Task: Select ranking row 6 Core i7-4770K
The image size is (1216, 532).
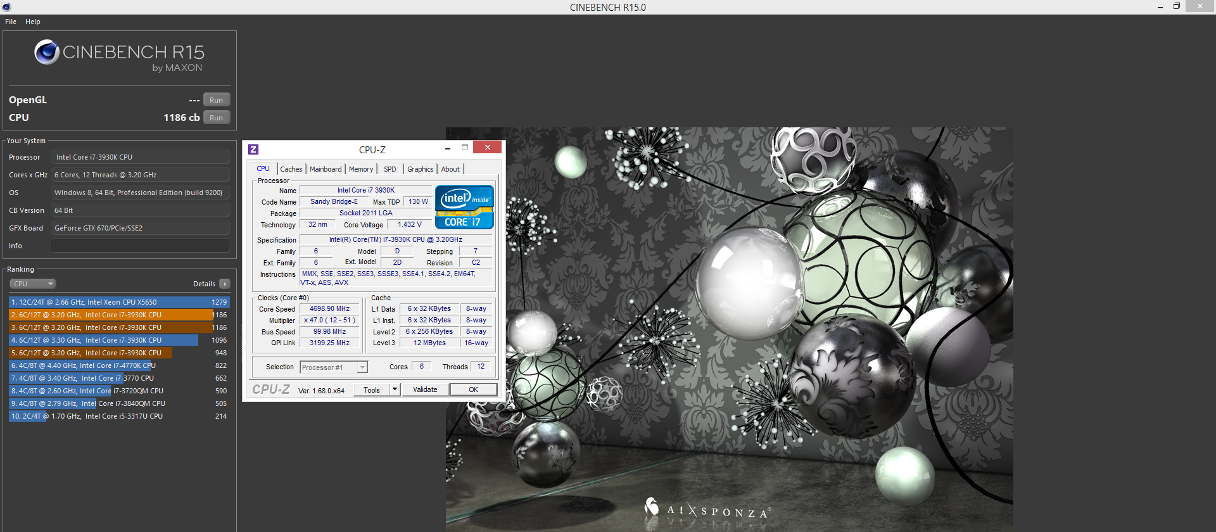Action: tap(119, 365)
